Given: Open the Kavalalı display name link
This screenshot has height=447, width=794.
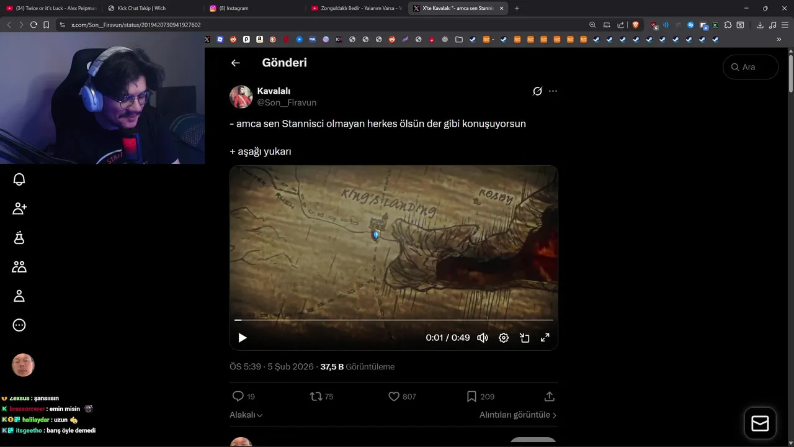Looking at the screenshot, I should pos(274,91).
